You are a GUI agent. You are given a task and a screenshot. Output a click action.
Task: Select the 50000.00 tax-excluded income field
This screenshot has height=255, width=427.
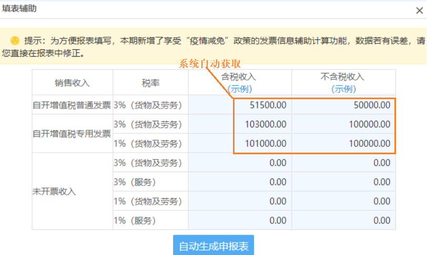344,105
